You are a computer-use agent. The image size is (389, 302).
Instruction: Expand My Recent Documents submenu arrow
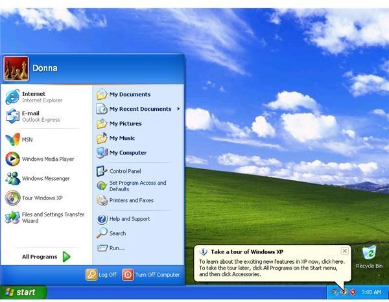(178, 109)
